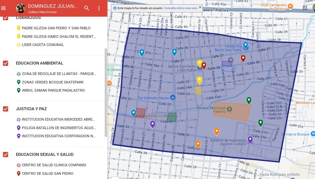
Task: Open the Google apps grid icon
Action: pyautogui.click(x=305, y=7)
